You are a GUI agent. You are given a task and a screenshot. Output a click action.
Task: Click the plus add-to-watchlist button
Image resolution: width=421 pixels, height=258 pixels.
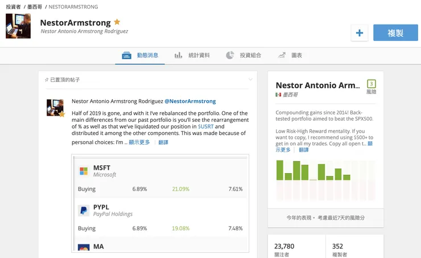(360, 33)
